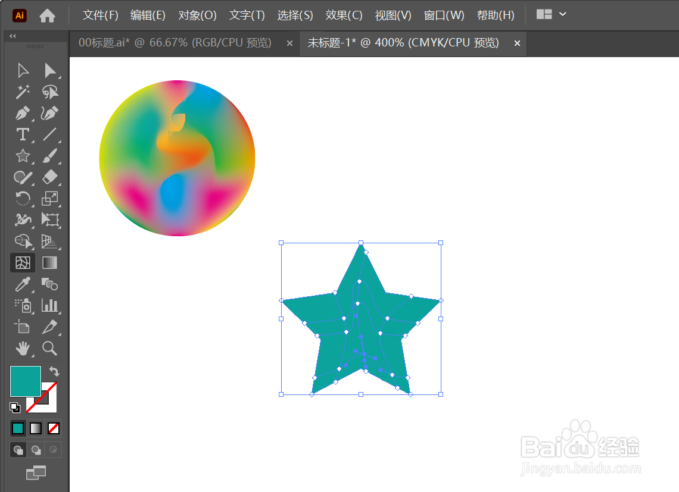
Task: Open the 帮助(H) menu
Action: point(496,15)
